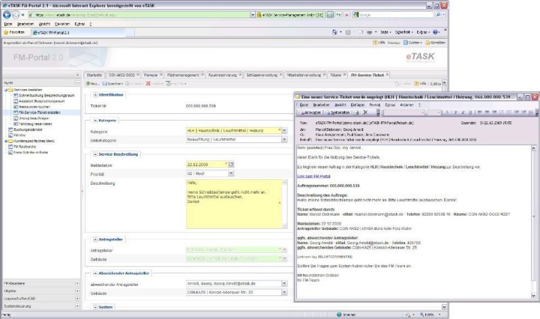This screenshot has width=540, height=319.
Task: Click the printer icon in email toolbar
Action: tap(356, 113)
